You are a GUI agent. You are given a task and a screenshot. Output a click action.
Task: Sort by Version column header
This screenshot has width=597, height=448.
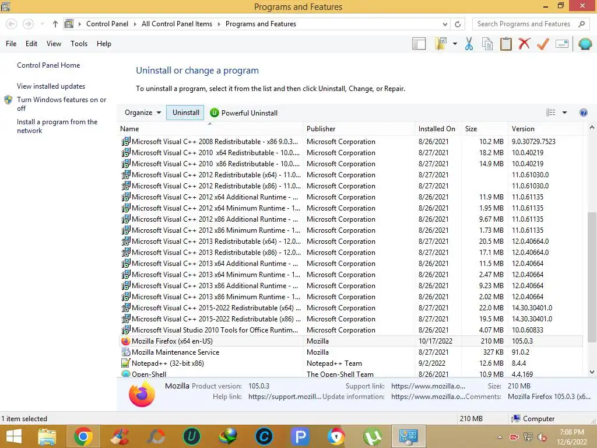point(545,129)
